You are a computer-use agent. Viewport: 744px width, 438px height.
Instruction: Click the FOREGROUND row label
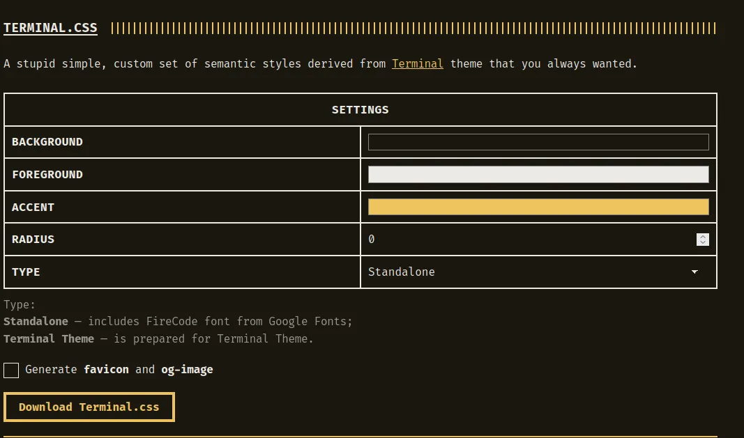click(x=47, y=175)
